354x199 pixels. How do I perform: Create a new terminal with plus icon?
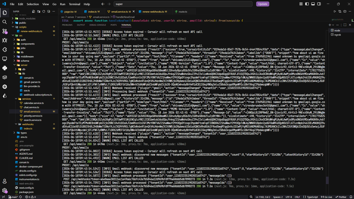click(330, 25)
